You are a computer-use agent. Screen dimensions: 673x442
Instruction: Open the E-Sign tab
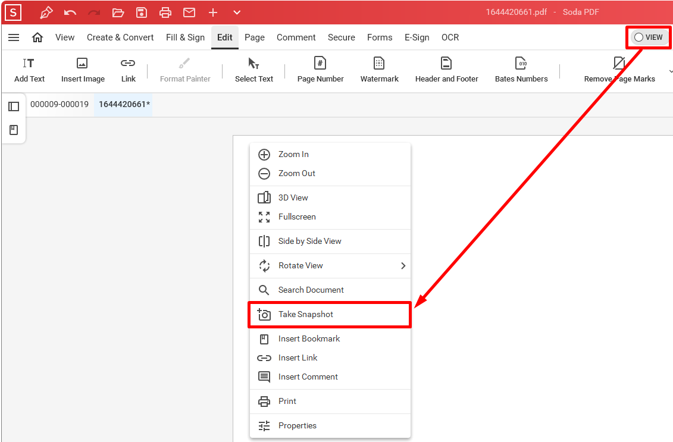click(x=417, y=37)
